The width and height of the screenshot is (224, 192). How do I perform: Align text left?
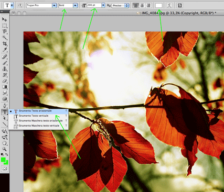tap(135, 5)
